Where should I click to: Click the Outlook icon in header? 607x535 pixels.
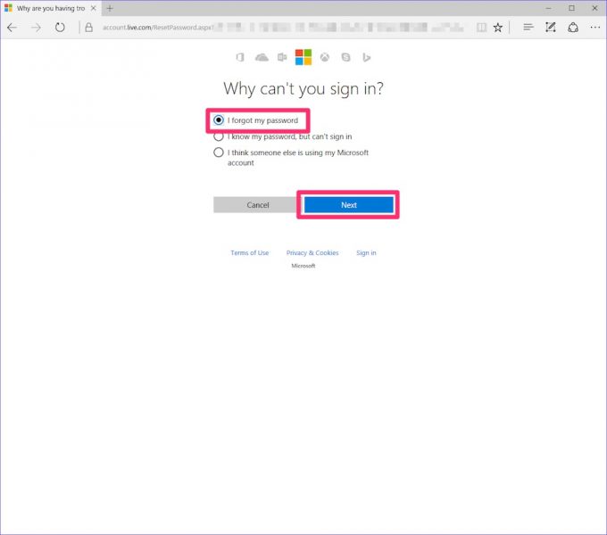(x=282, y=57)
